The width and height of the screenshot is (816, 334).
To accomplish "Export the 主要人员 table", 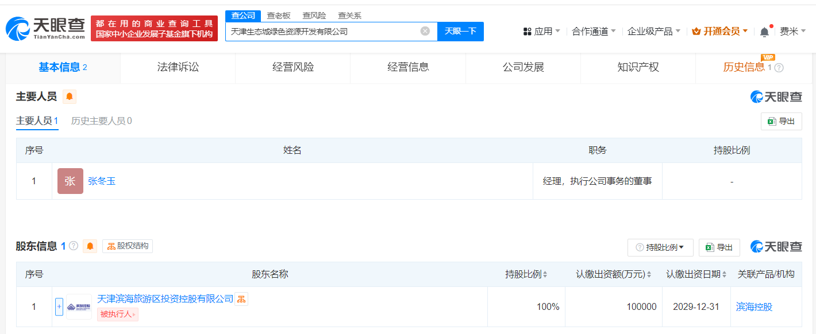I will click(x=781, y=121).
